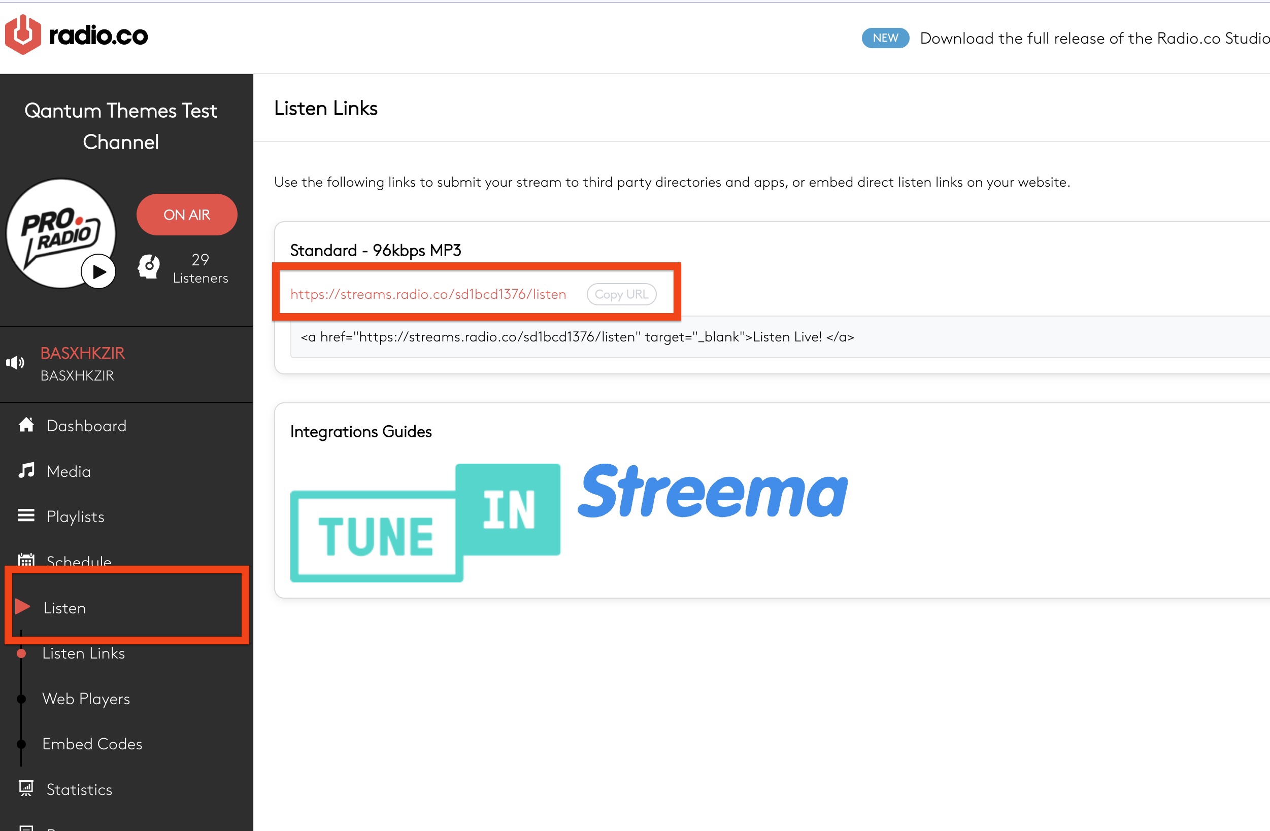
Task: Click the Listen Links page heading
Action: 325,108
